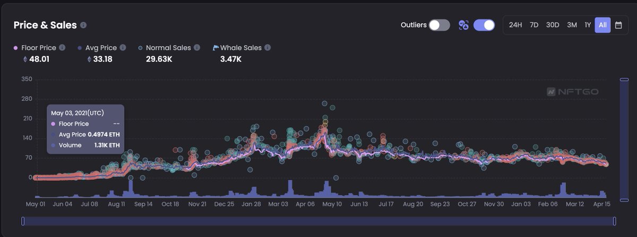
Task: Click the whale dolphin icon in legend
Action: coord(216,48)
